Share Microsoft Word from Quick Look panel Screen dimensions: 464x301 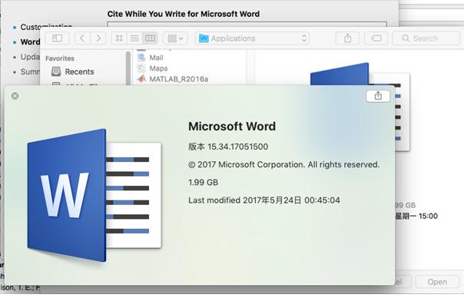pos(378,96)
